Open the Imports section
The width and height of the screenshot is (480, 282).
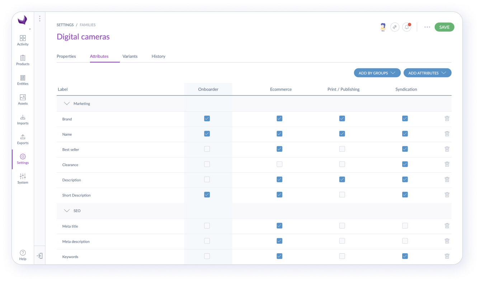[x=23, y=118]
